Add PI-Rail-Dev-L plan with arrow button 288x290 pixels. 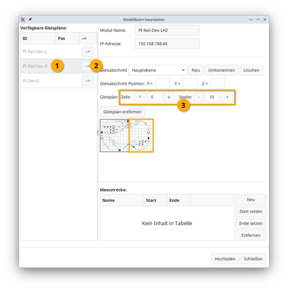87,52
